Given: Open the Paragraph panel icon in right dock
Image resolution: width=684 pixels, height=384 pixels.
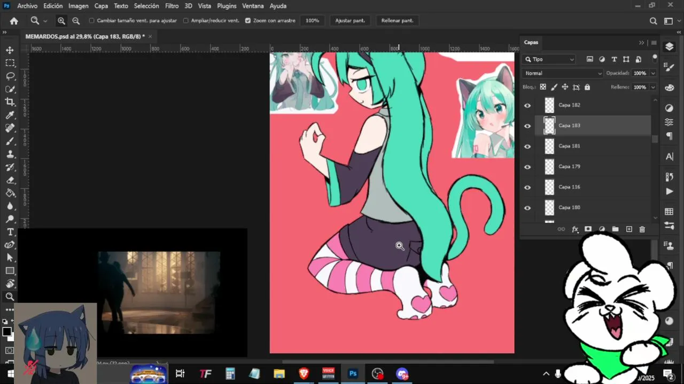Looking at the screenshot, I should (x=669, y=137).
